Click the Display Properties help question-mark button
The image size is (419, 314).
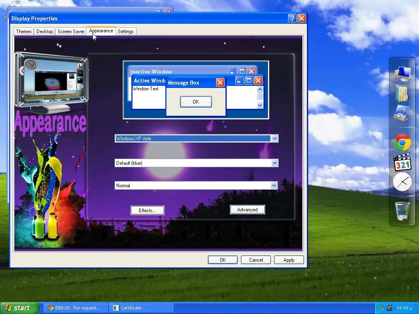[292, 18]
